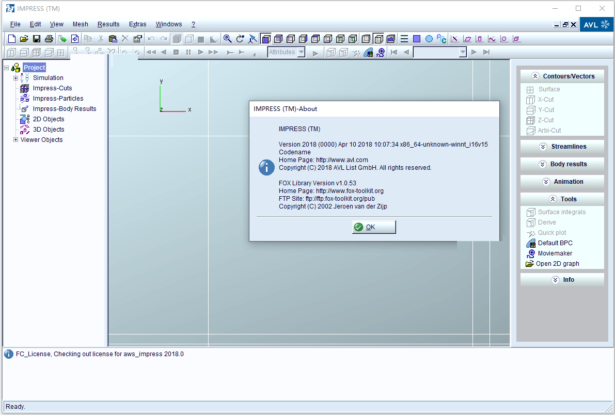Viewport: 615px width, 415px height.
Task: Open the ? help menu
Action: [193, 24]
